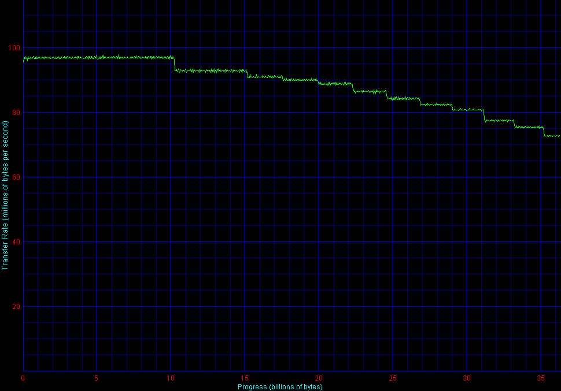
Task: Select the 35 tick on the X-axis
Action: pos(541,378)
